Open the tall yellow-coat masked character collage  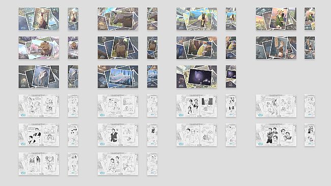pos(231,48)
